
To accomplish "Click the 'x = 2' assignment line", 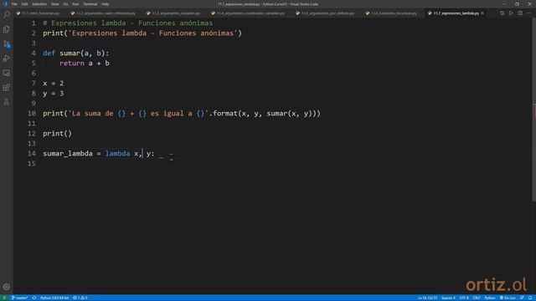I will pyautogui.click(x=54, y=84).
